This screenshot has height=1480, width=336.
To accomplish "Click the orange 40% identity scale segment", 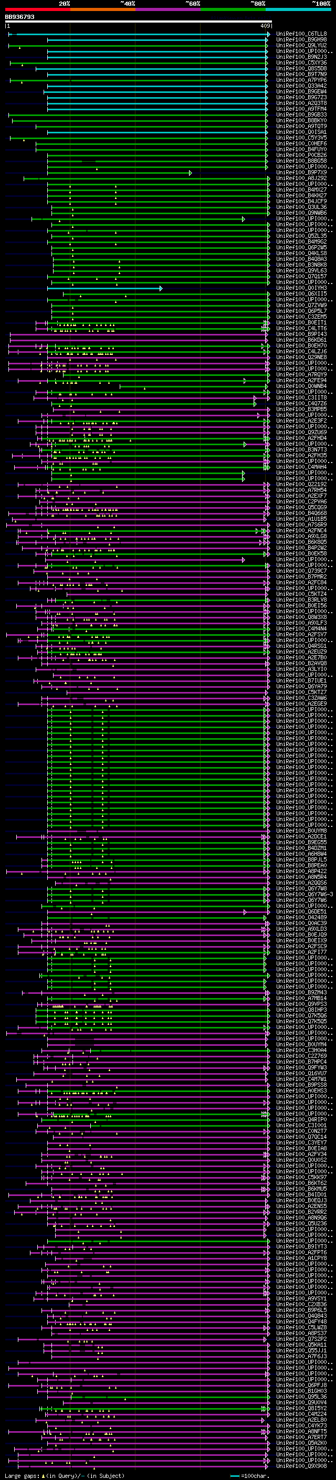I will coord(103,9).
